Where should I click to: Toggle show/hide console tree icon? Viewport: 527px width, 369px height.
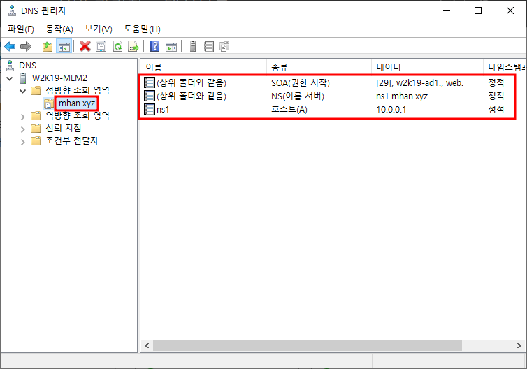coord(64,46)
